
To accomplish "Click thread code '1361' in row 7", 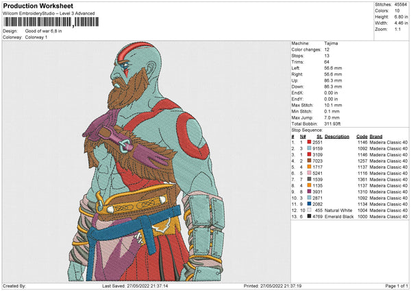I will click(x=362, y=180).
